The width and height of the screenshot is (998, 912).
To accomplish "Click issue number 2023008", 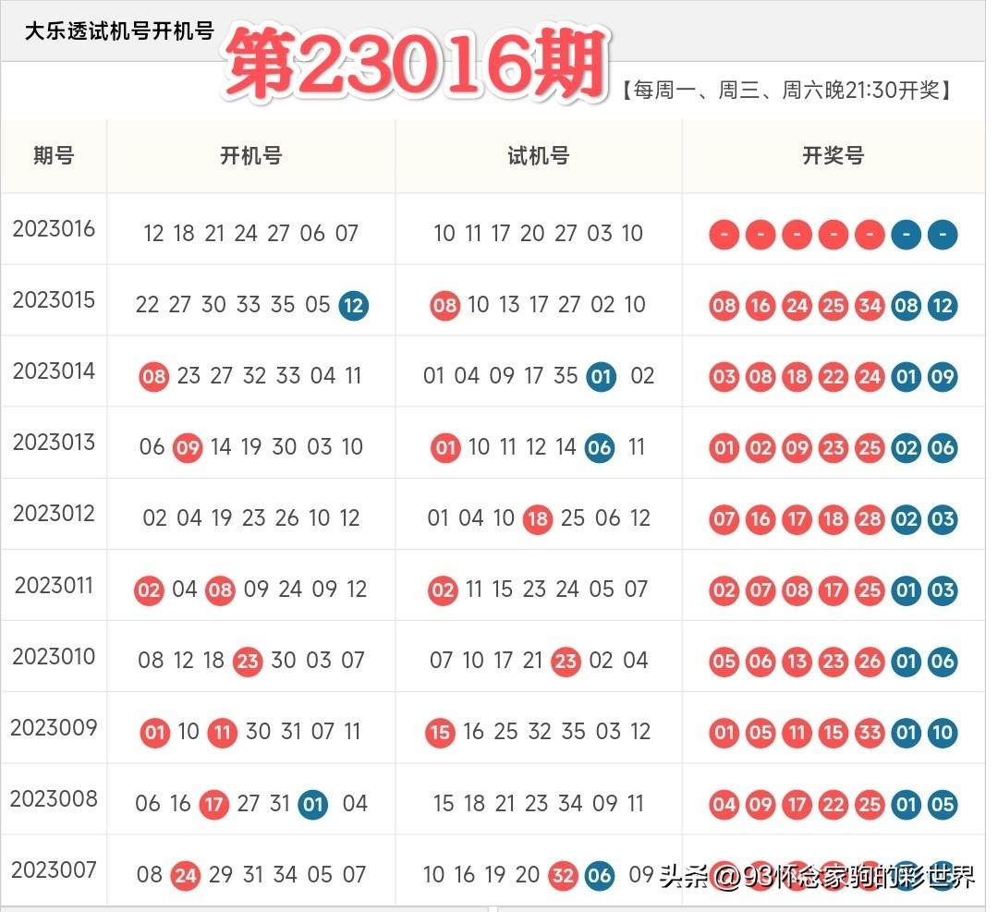I will pos(54,798).
